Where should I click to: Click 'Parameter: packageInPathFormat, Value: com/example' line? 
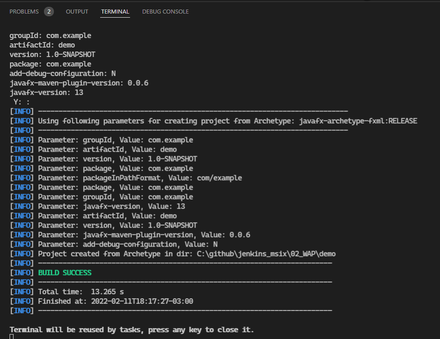(126, 178)
